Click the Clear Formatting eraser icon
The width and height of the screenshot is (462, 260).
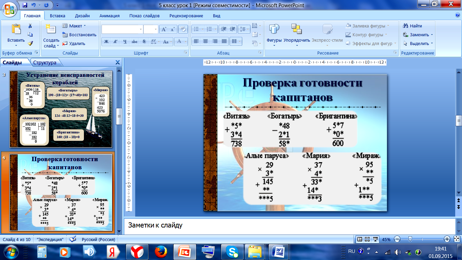(183, 29)
